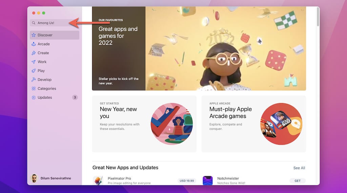The width and height of the screenshot is (347, 193).
Task: Open the Discover section label
Action: click(45, 35)
